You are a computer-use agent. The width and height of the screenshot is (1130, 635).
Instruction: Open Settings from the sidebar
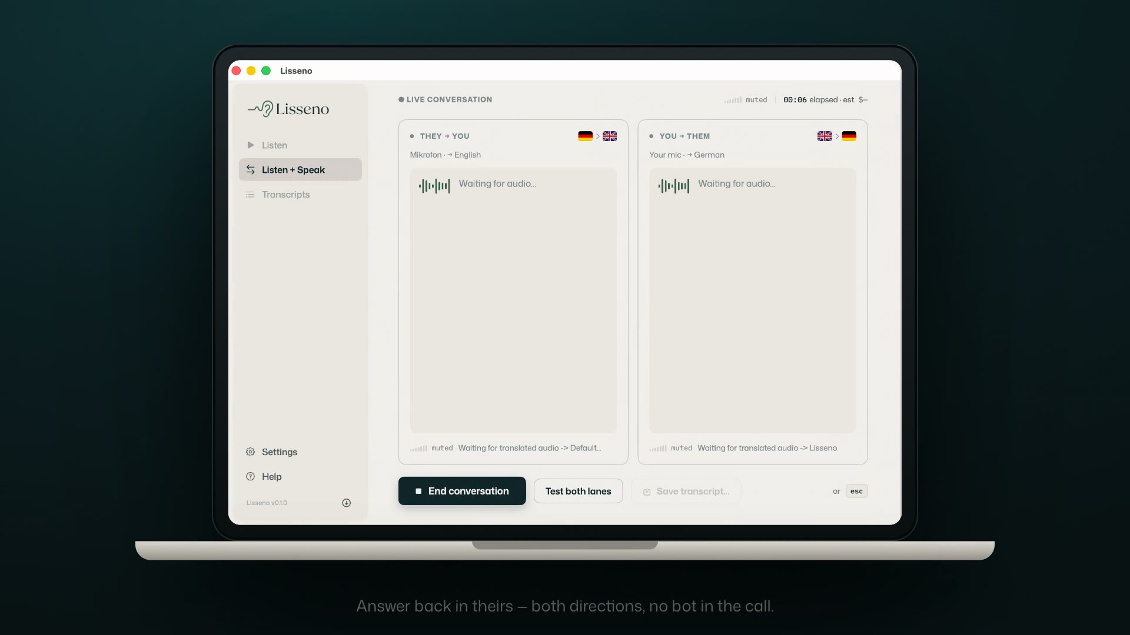tap(300, 452)
